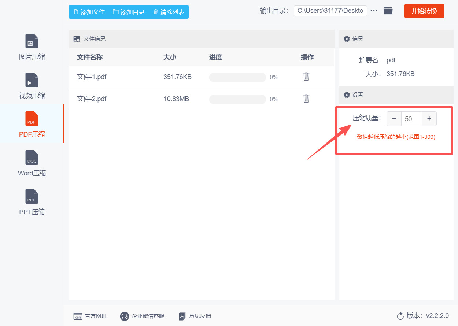The image size is (458, 326).
Task: Click the version refresh icon
Action: coord(400,316)
